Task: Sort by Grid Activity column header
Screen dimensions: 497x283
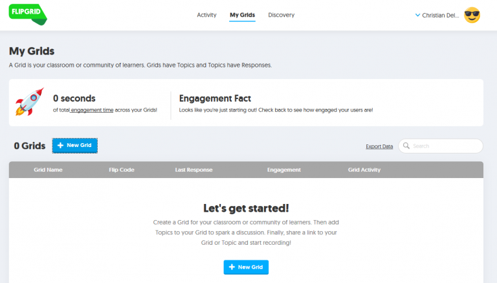Action: pyautogui.click(x=364, y=170)
